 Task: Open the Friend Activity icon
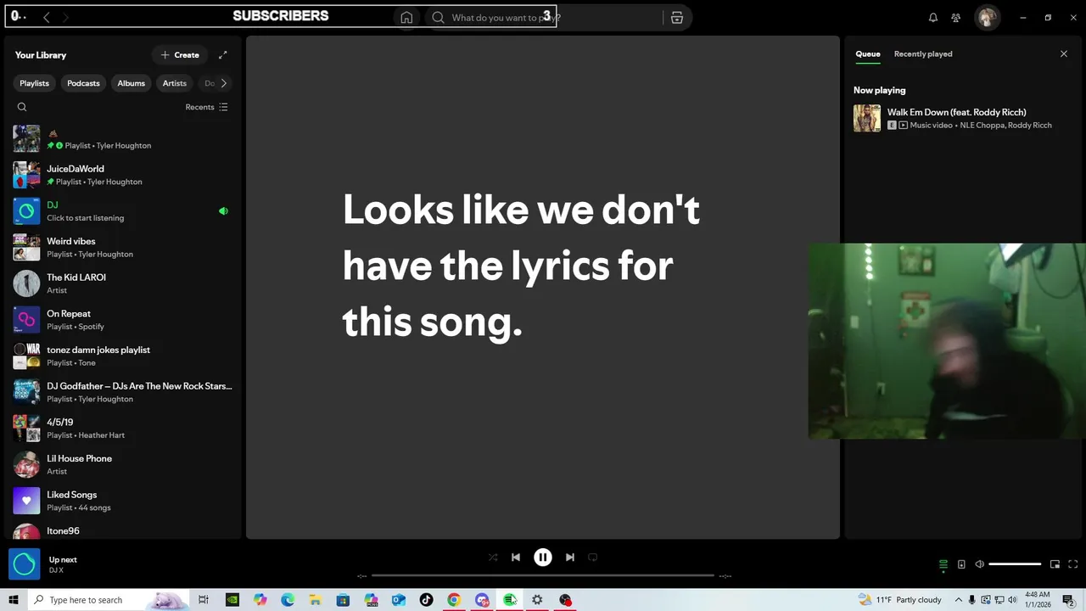956,18
